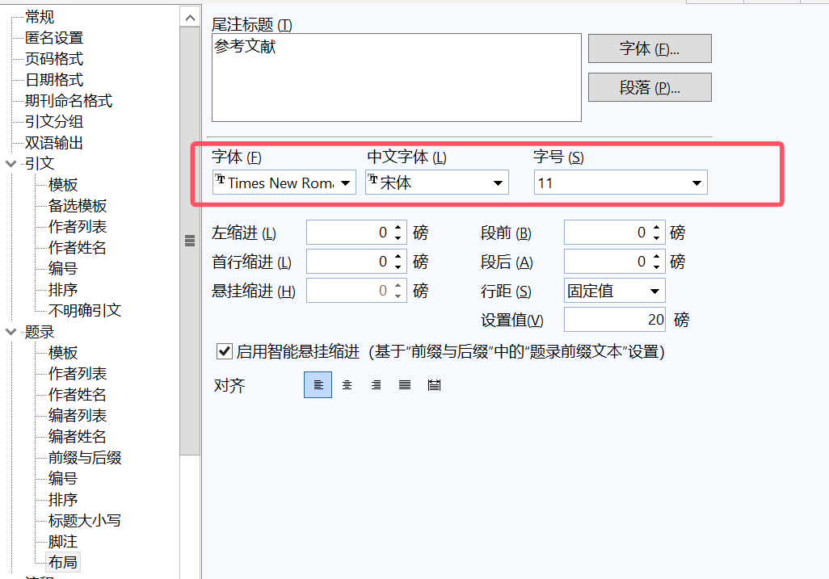Screen dimensions: 829x579
Task: Select 作者列表 under 引文
Action: pyautogui.click(x=78, y=227)
